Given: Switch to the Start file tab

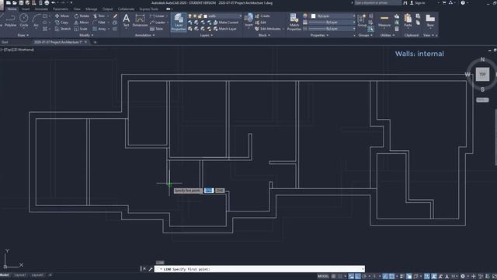Looking at the screenshot, I should tap(5, 42).
